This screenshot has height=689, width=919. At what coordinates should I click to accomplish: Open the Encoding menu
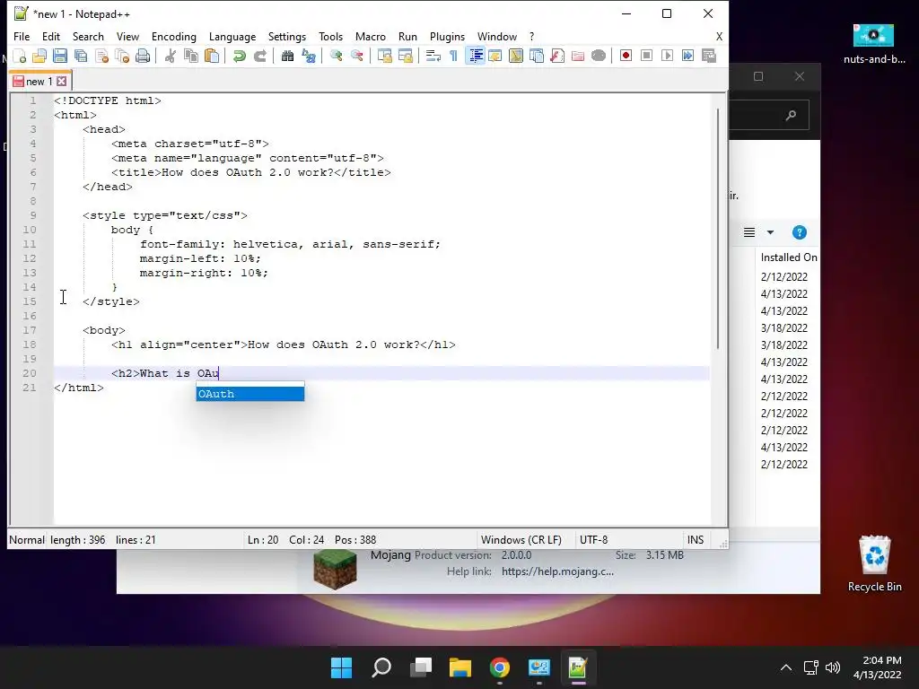173,36
